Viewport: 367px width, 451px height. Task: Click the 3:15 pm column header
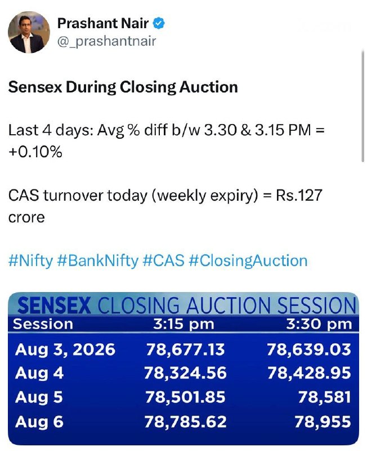coord(184,324)
